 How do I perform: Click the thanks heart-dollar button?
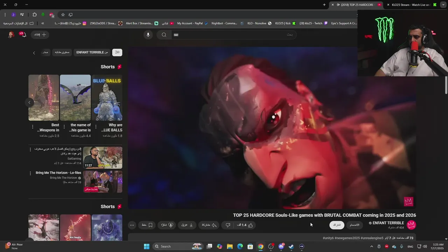(167, 225)
